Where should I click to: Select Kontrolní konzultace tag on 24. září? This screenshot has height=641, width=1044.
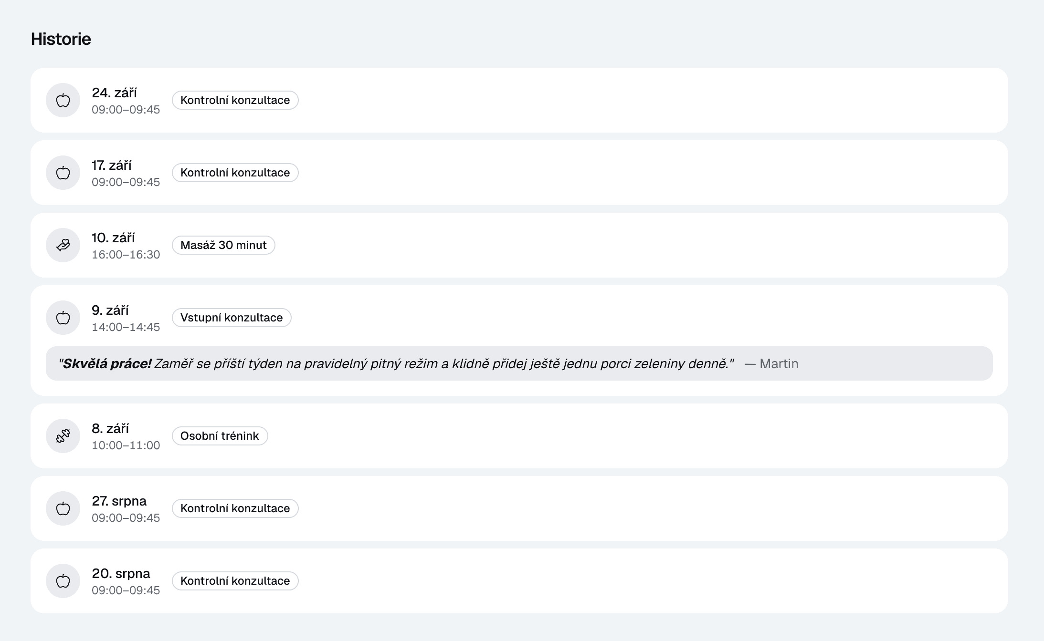point(235,100)
